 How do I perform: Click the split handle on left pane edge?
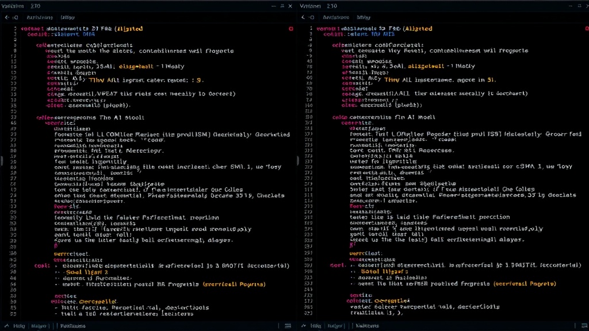pyautogui.click(x=2, y=160)
